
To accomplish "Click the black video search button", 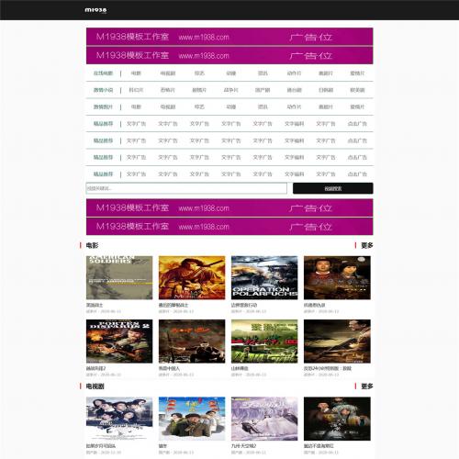I will coord(333,188).
